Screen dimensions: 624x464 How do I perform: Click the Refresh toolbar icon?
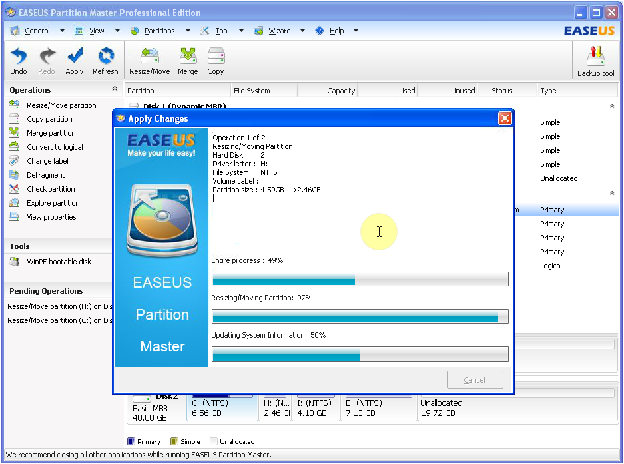(106, 56)
